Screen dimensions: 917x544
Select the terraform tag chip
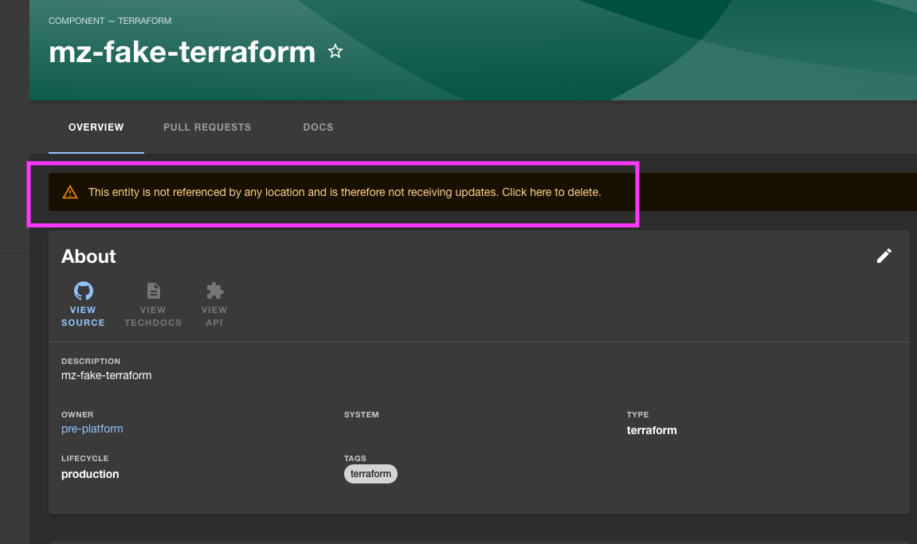click(370, 474)
